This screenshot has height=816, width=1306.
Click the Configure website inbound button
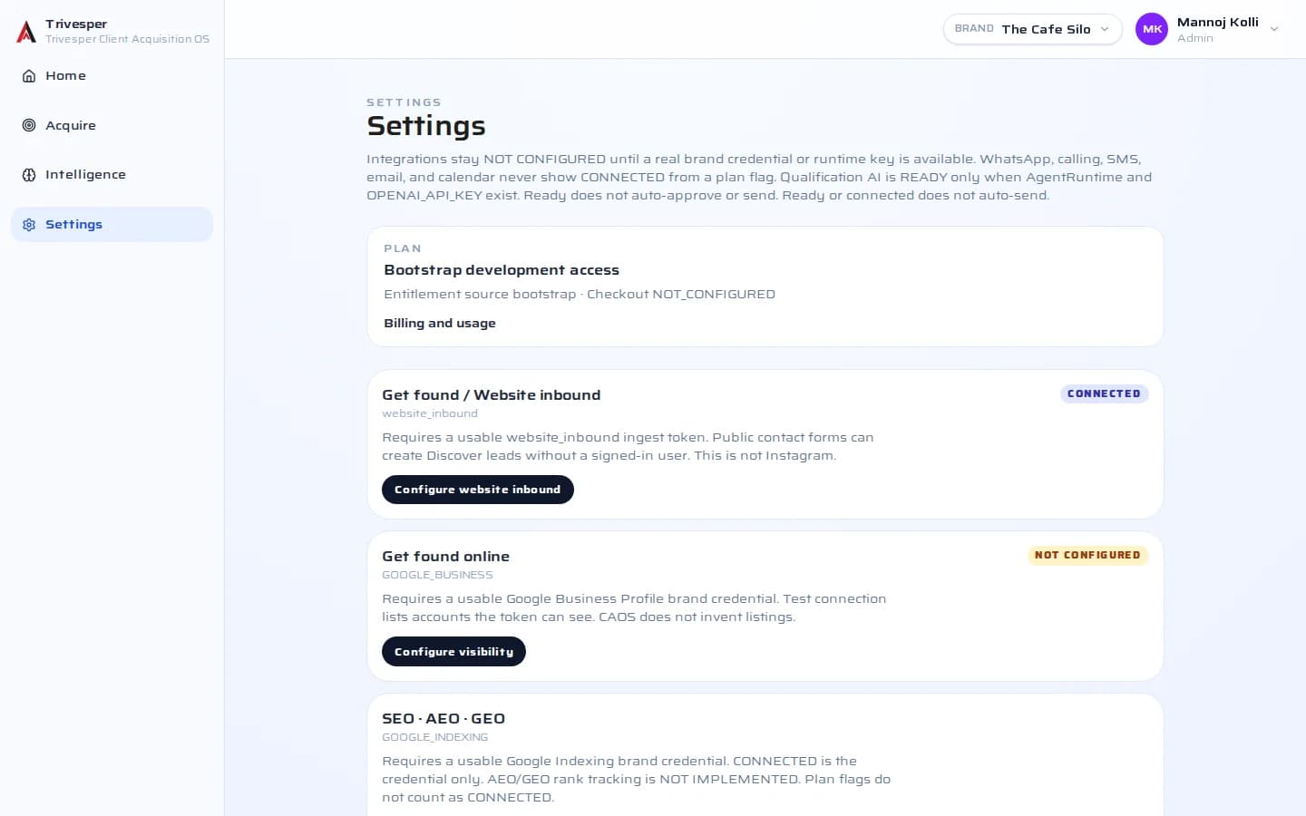478,490
